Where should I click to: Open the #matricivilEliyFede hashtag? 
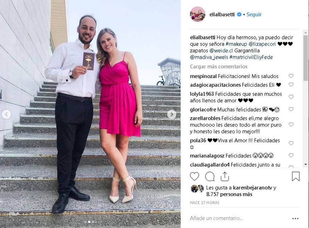click(251, 57)
